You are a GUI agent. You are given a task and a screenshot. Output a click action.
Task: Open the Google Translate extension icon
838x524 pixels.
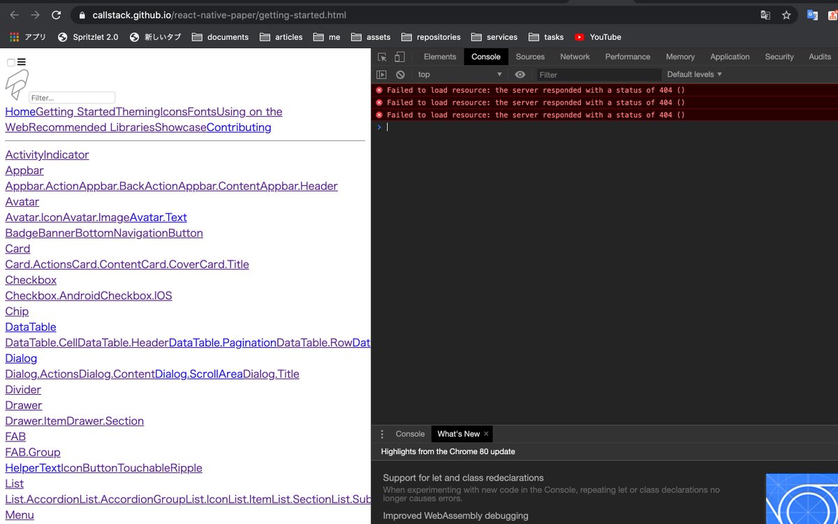[812, 15]
